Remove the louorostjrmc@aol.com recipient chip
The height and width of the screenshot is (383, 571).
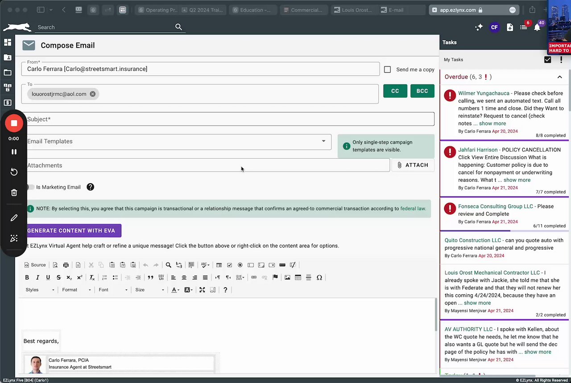[x=92, y=94]
